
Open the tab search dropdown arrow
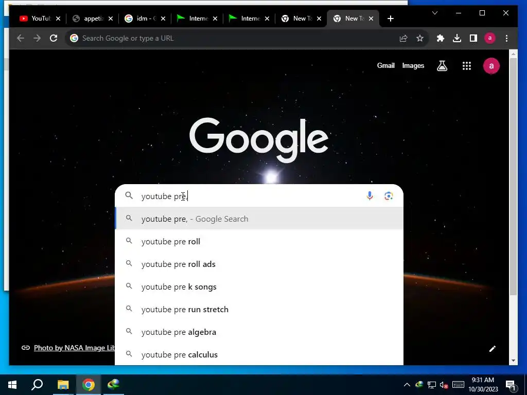pyautogui.click(x=434, y=13)
